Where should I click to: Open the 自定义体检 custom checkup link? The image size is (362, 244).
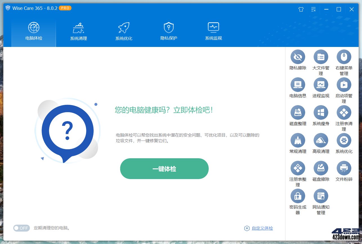(x=262, y=228)
